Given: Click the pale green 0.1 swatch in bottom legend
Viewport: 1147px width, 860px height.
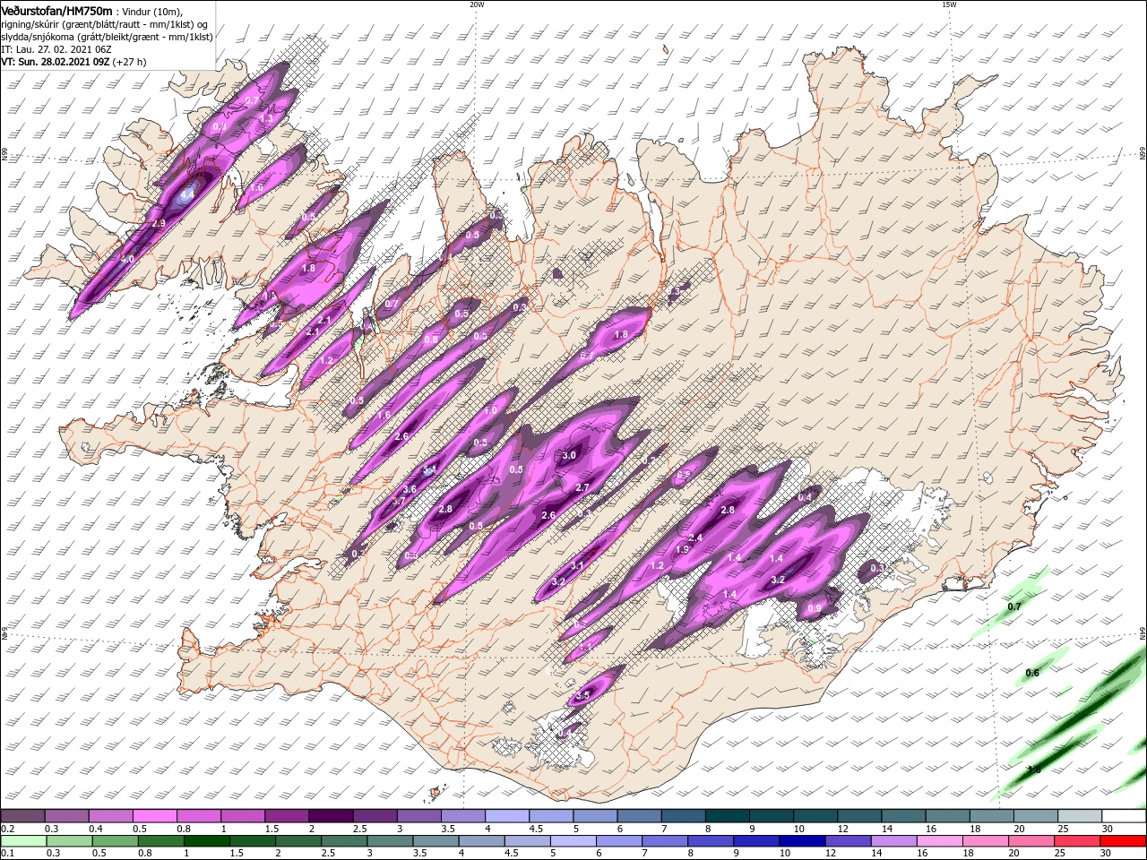Looking at the screenshot, I should tap(23, 841).
